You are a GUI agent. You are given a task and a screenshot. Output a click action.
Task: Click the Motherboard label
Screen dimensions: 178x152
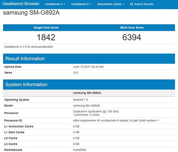[x=13, y=150]
